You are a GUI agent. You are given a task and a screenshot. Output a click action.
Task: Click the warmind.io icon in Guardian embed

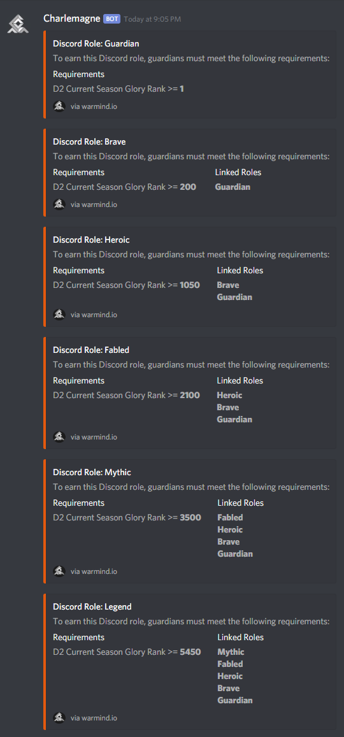click(59, 106)
